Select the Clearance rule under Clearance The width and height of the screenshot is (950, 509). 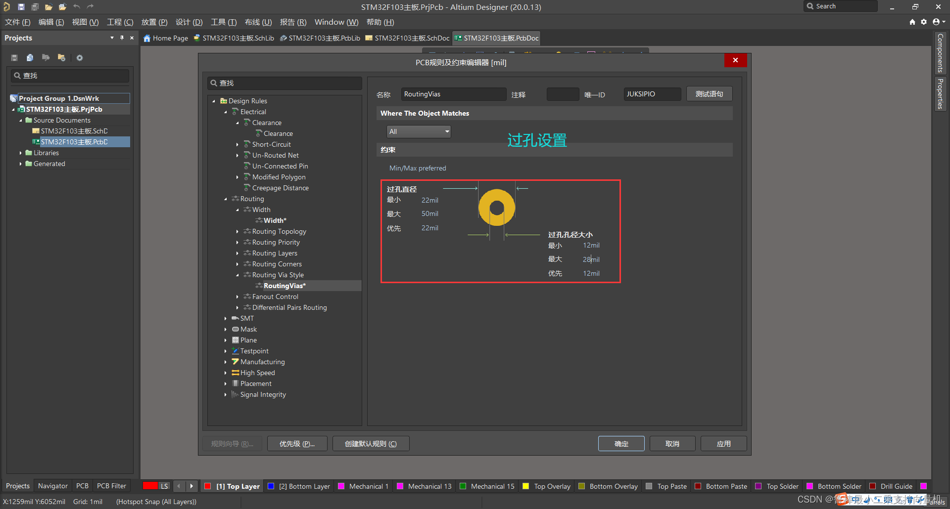tap(278, 133)
